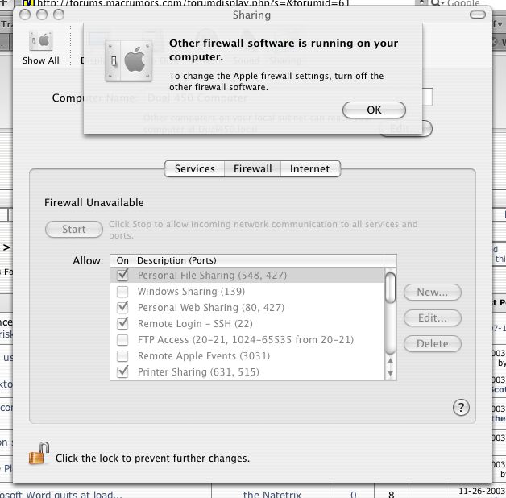
Task: Click the System Preferences icon in the alert
Action: click(x=128, y=60)
